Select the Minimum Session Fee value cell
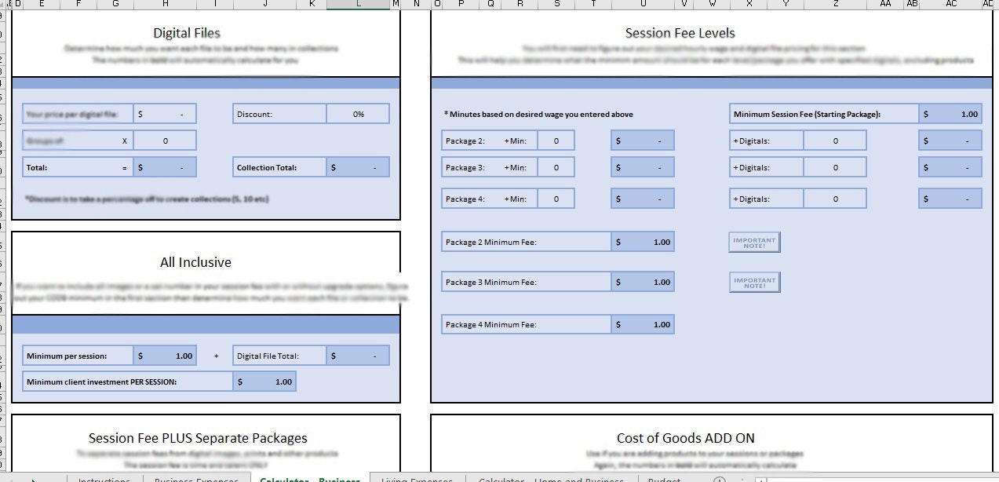 tap(950, 113)
